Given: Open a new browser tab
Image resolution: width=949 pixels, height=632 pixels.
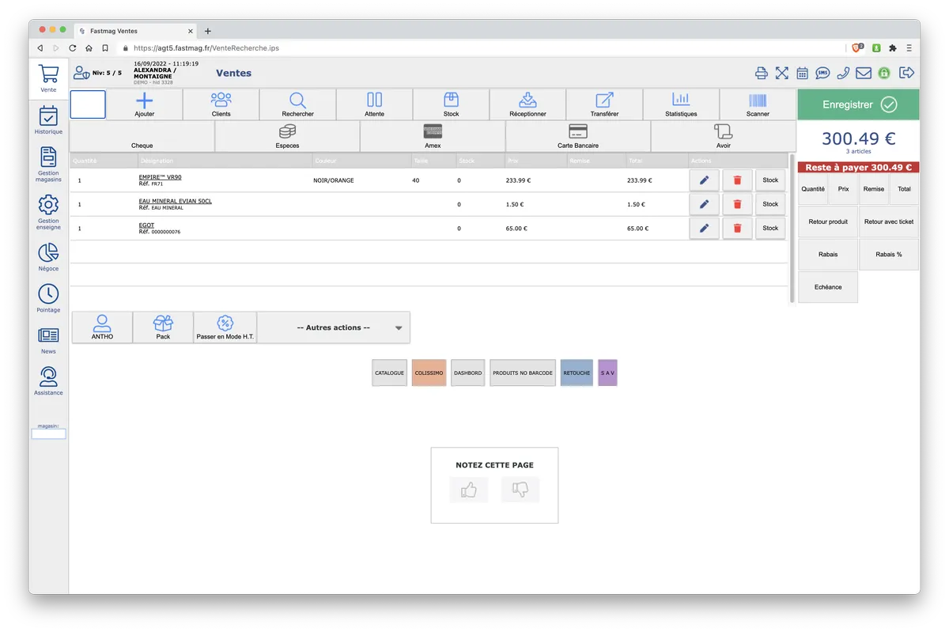Looking at the screenshot, I should [x=208, y=31].
